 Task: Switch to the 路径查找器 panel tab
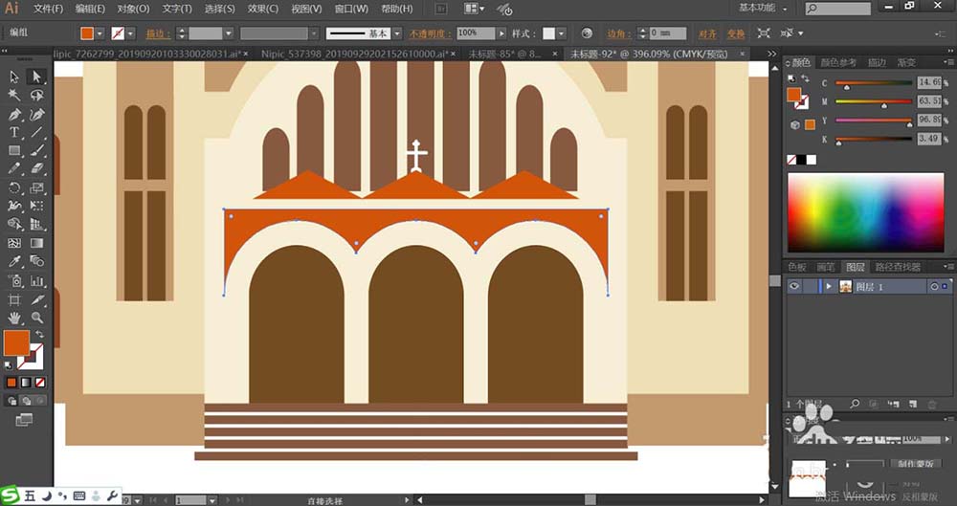[x=898, y=267]
